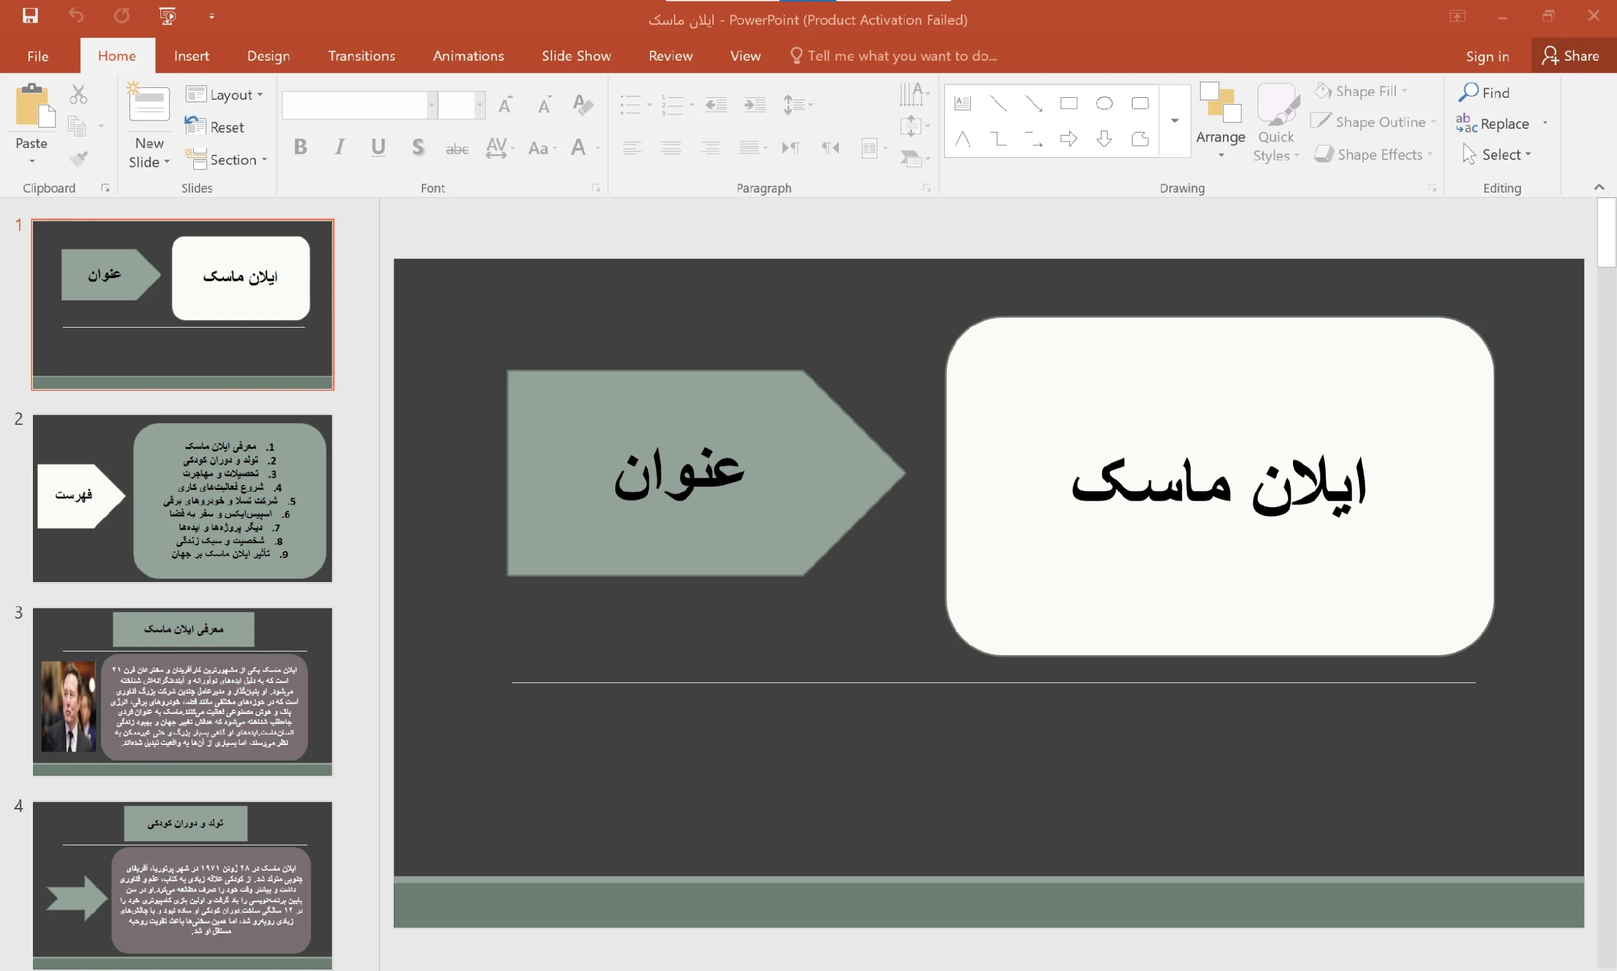Save the presentation from the quick access toolbar
Viewport: 1617px width, 971px height.
point(30,16)
